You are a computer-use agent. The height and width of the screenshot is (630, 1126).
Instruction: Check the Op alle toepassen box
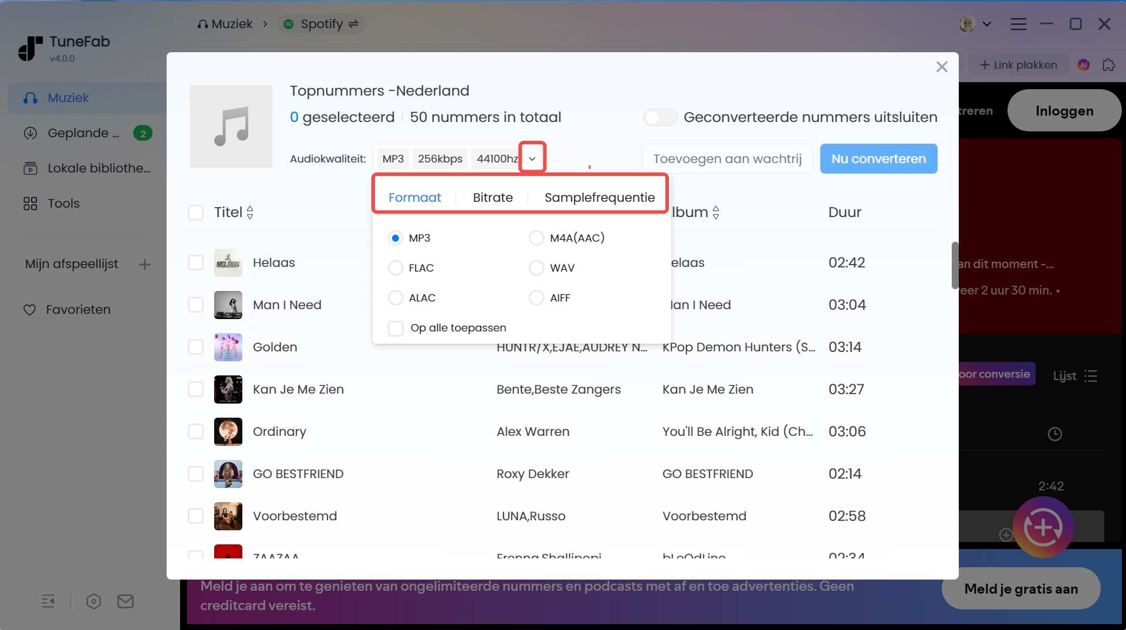396,328
